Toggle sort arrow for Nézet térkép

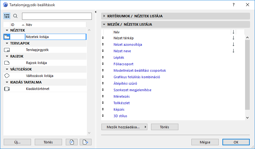233,38
